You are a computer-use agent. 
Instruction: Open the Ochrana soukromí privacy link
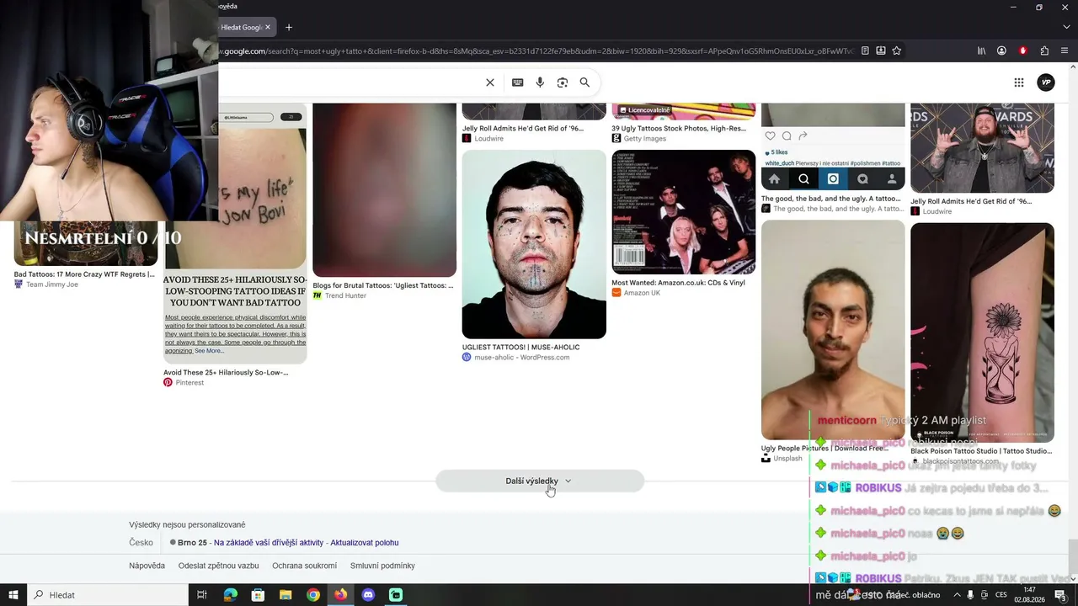(304, 566)
